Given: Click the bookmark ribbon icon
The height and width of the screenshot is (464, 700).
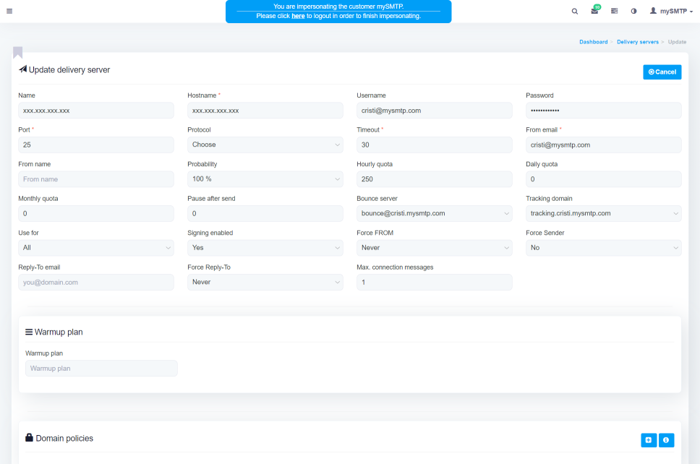Looking at the screenshot, I should (x=17, y=53).
